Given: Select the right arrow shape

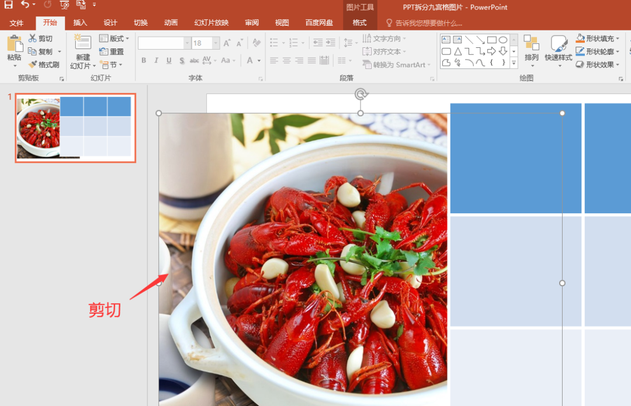Looking at the screenshot, I should point(491,51).
